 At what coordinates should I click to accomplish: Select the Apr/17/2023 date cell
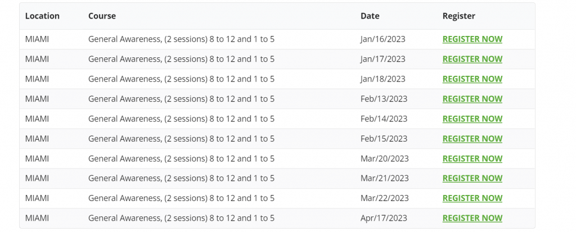coord(384,218)
